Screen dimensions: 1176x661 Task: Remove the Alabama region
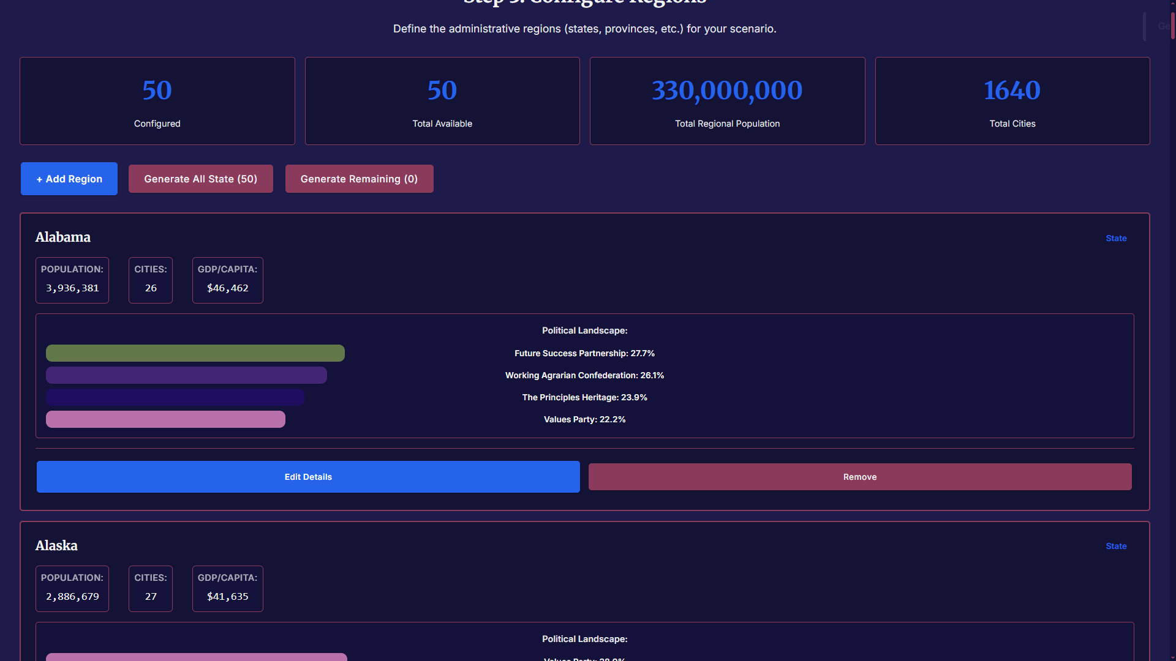[859, 477]
